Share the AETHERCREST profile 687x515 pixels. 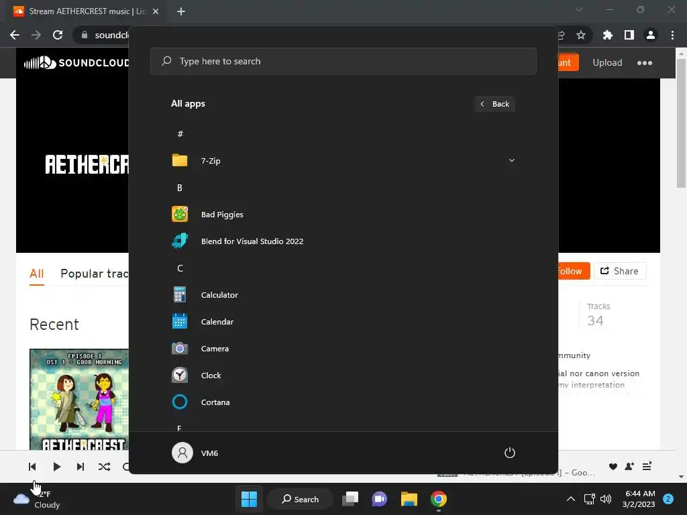(620, 271)
